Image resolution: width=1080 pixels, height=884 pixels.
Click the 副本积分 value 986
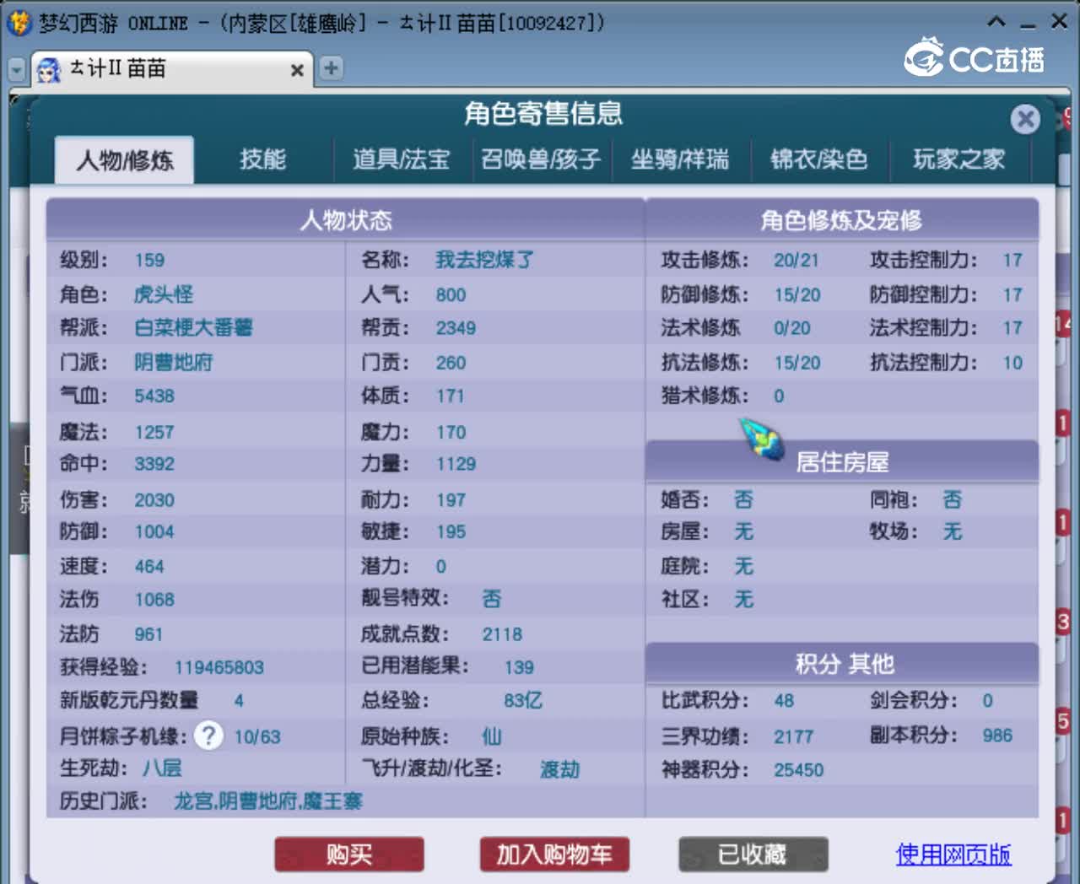(x=997, y=736)
